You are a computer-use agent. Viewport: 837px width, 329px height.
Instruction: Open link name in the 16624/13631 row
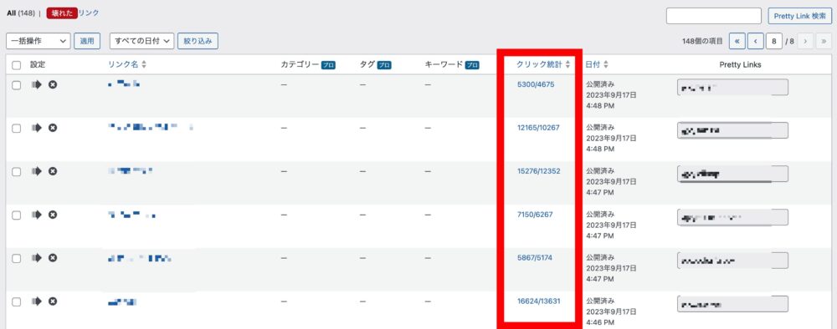point(122,301)
